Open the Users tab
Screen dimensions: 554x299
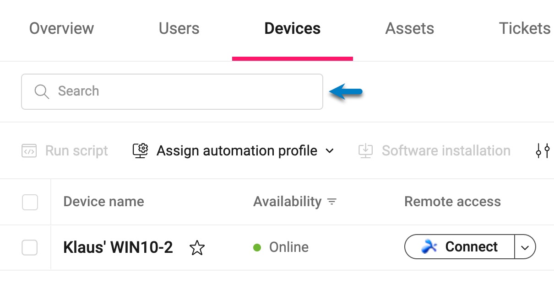point(179,28)
